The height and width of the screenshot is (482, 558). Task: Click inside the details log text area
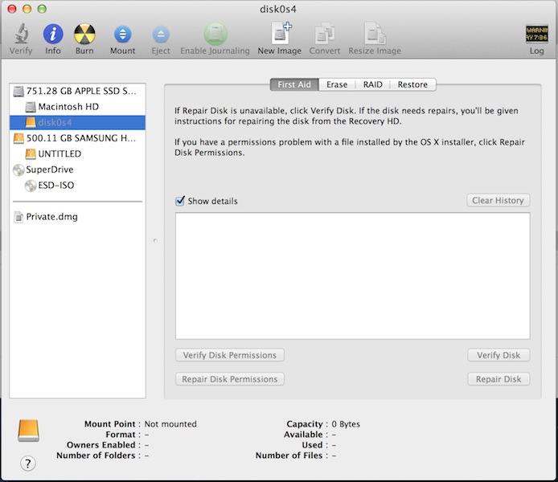(353, 276)
